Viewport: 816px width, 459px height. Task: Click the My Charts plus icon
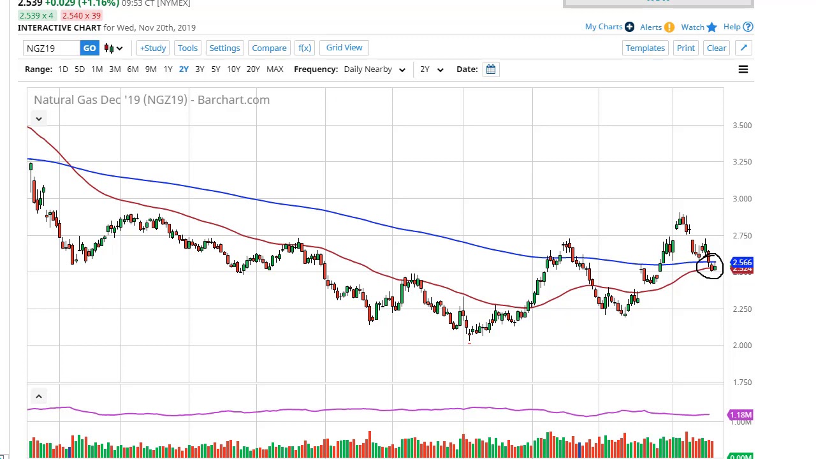[629, 27]
